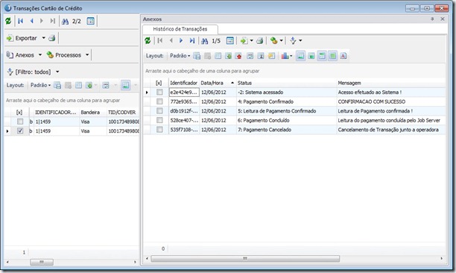Select the 'e2e424e9...' identifier cell
456x273 pixels.
click(x=184, y=92)
